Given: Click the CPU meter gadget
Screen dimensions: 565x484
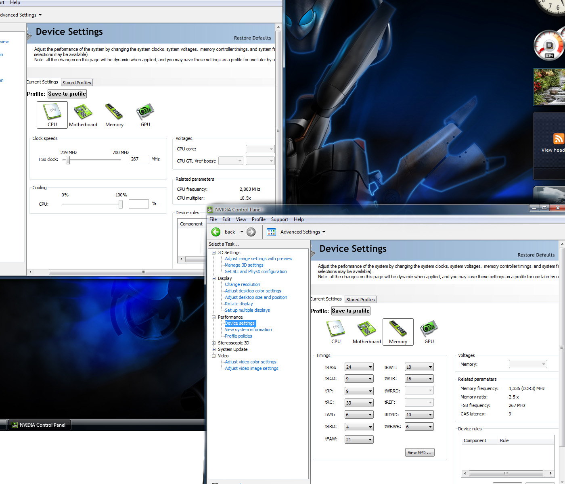Looking at the screenshot, I should point(549,45).
